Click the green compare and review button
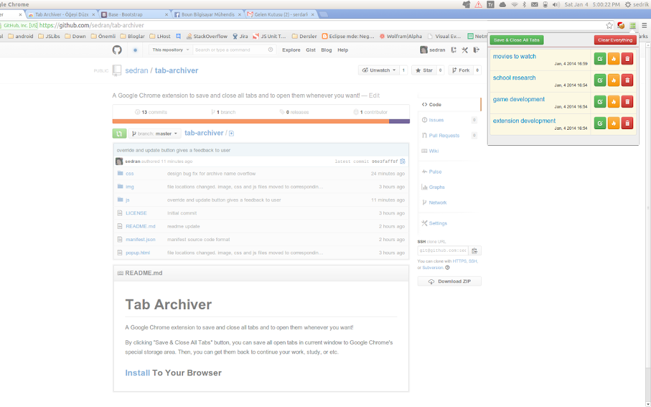 (119, 134)
